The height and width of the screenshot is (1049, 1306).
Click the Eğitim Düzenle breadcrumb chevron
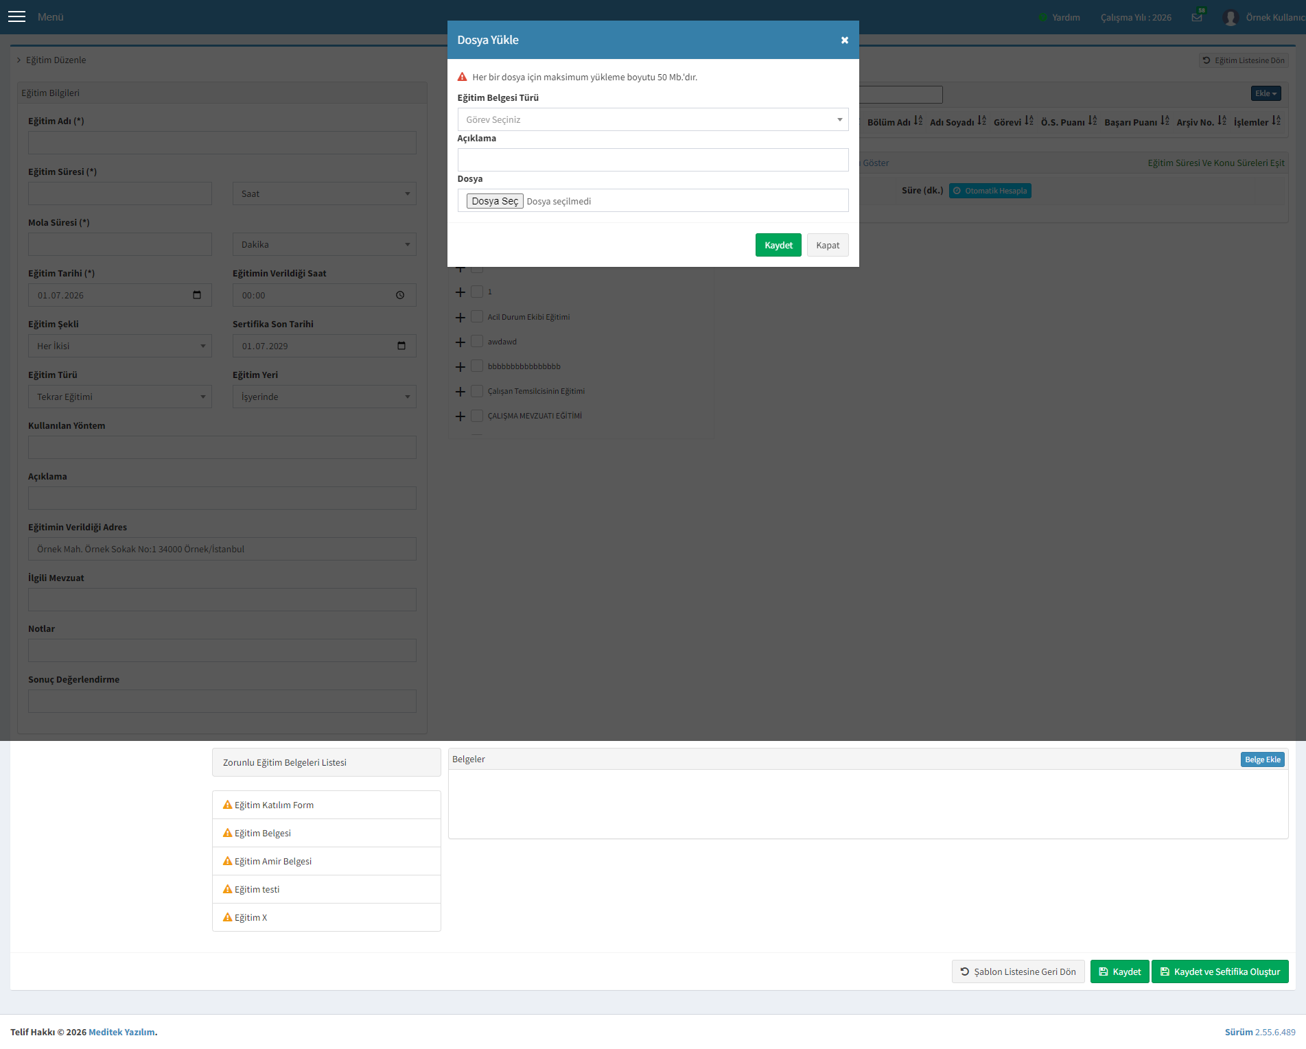(x=19, y=60)
